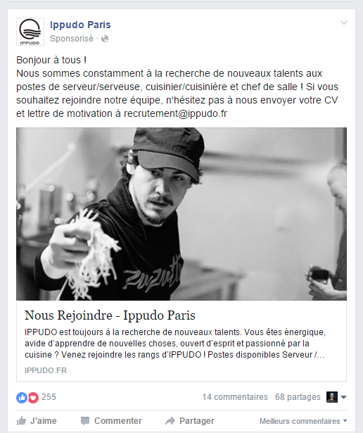363x433 pixels.
Task: Click the small profile avatar near partages
Action: click(x=332, y=397)
